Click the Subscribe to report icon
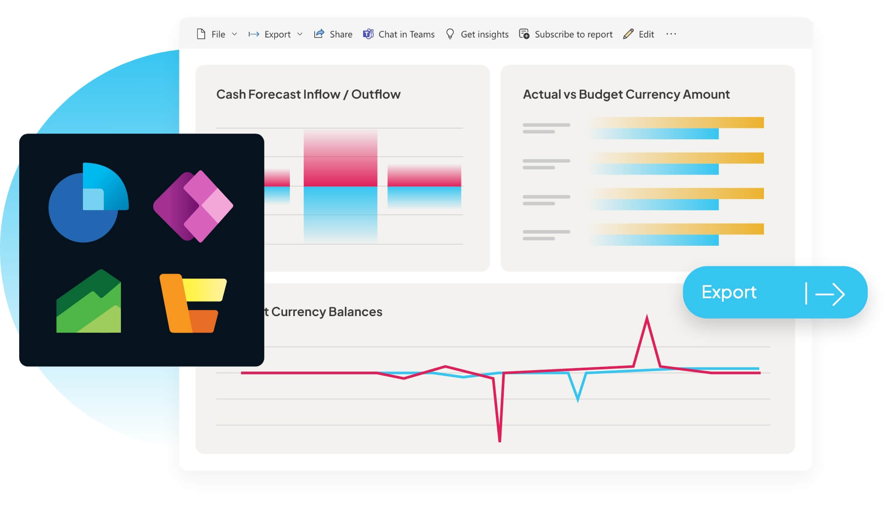The height and width of the screenshot is (506, 894). click(524, 34)
